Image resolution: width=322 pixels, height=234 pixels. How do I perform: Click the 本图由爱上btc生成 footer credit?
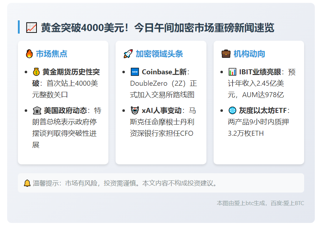(260, 203)
